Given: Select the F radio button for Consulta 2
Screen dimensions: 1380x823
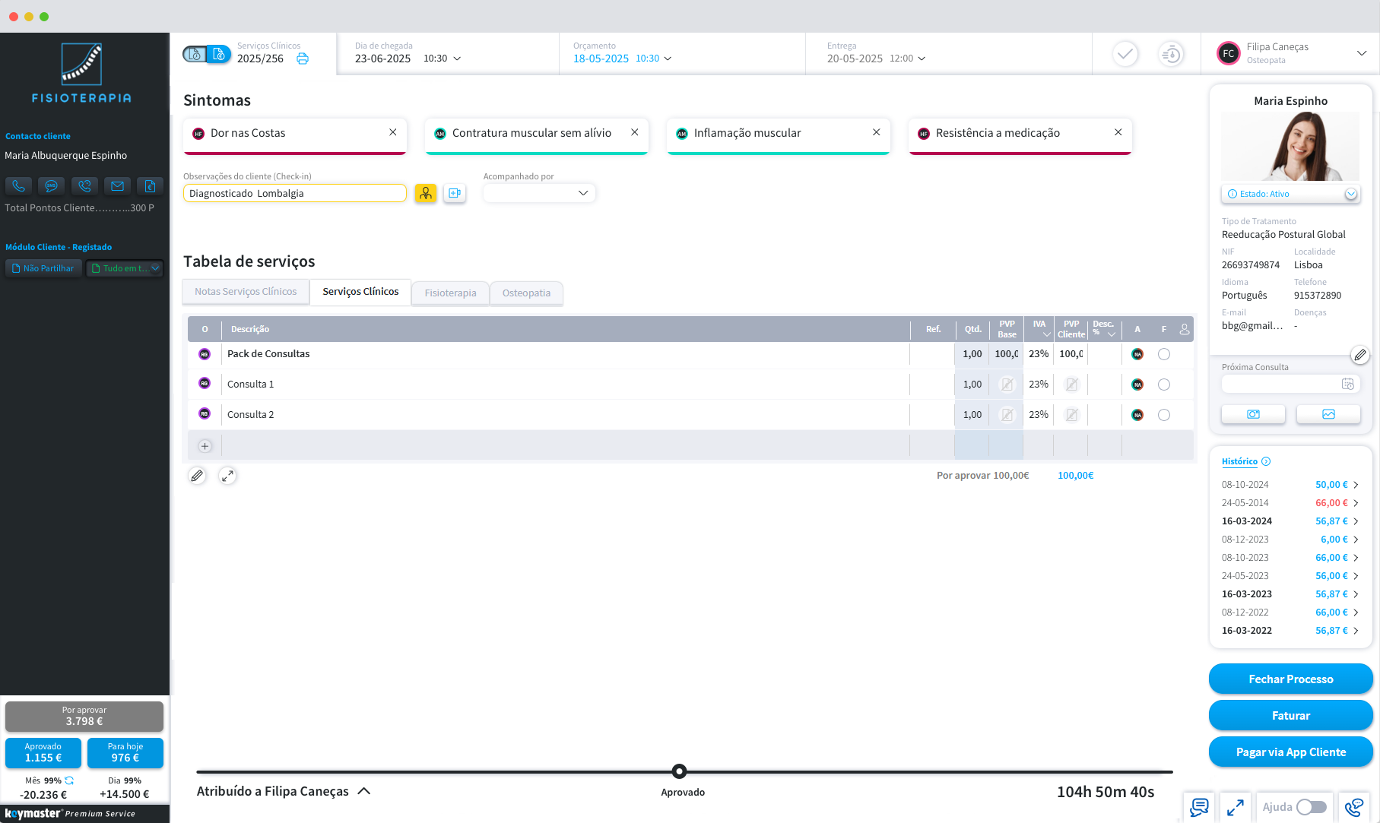Looking at the screenshot, I should click(1163, 415).
